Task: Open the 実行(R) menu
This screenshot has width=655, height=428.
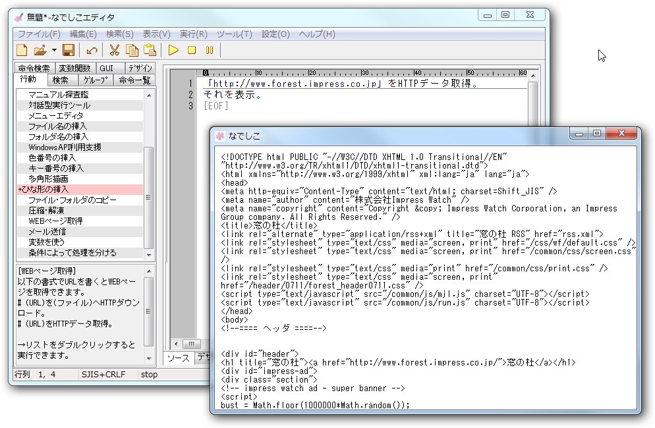Action: pos(194,34)
